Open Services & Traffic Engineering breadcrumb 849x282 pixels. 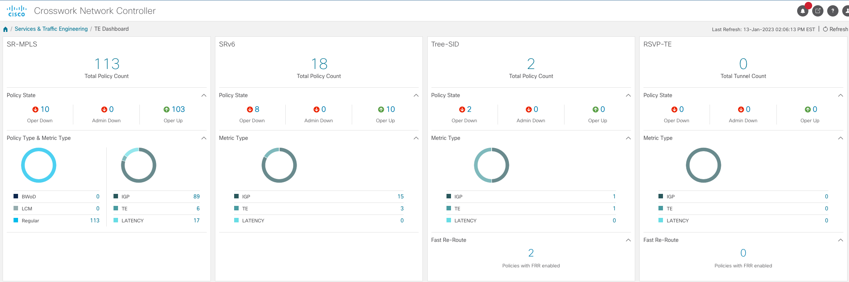(x=51, y=29)
